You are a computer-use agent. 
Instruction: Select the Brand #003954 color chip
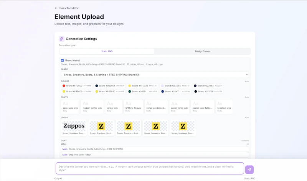point(109,86)
